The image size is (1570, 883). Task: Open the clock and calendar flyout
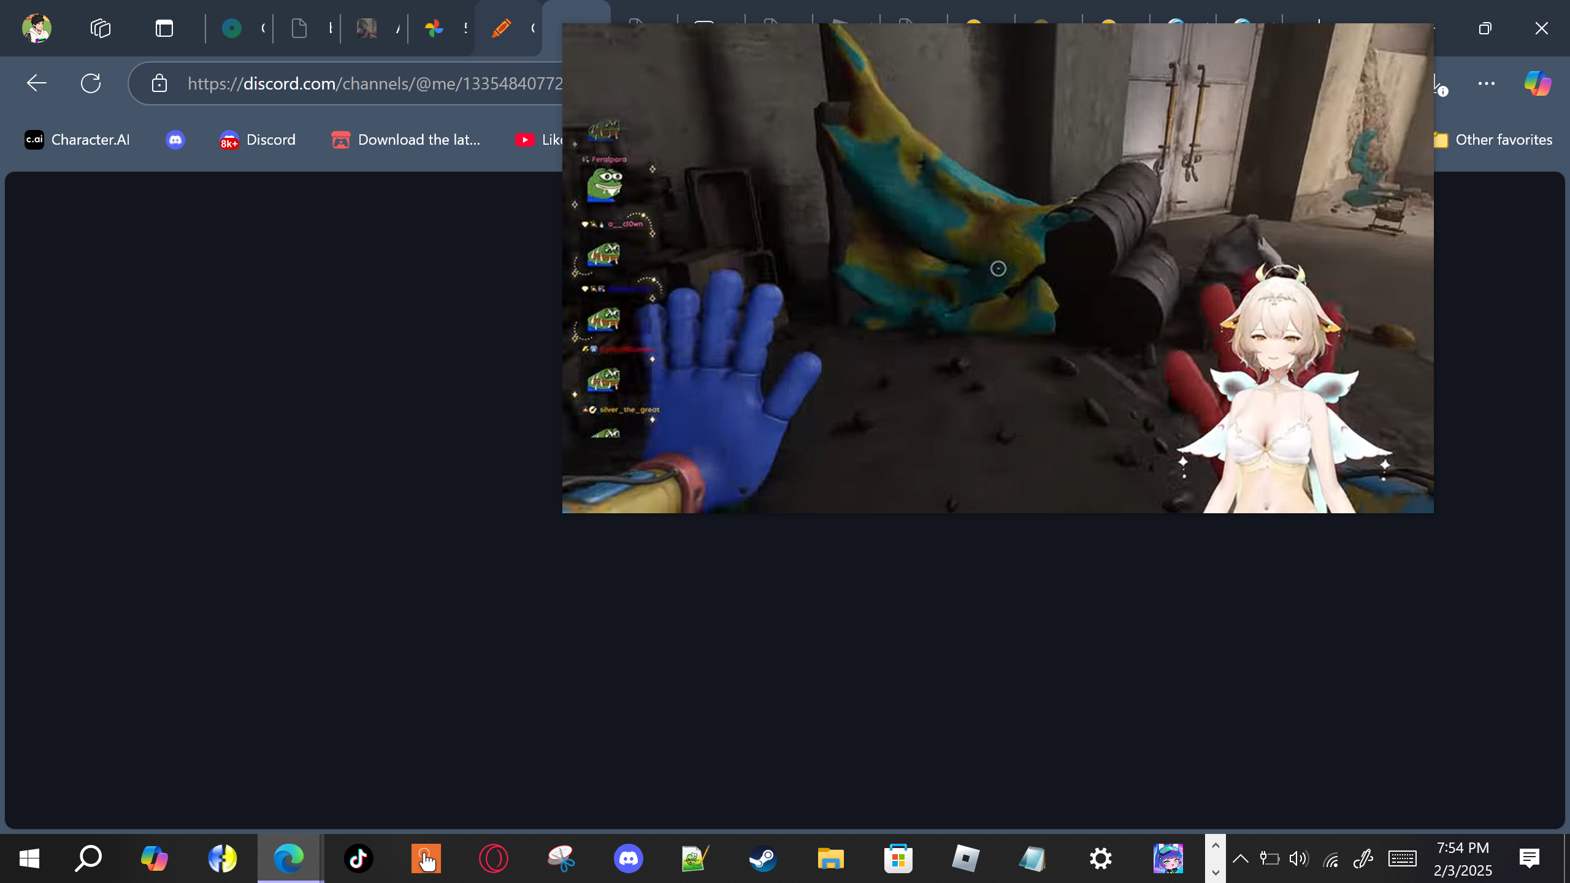coord(1463,858)
